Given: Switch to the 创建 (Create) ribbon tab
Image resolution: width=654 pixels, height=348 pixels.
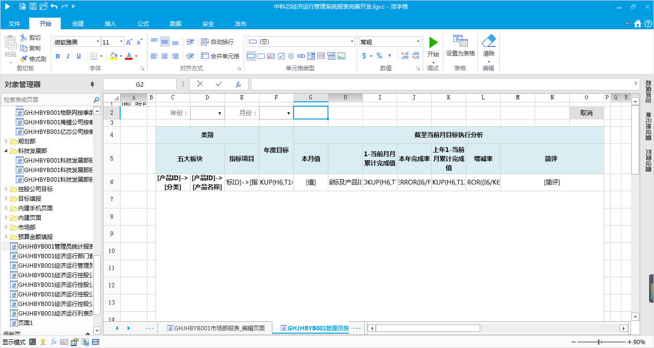Looking at the screenshot, I should [78, 24].
